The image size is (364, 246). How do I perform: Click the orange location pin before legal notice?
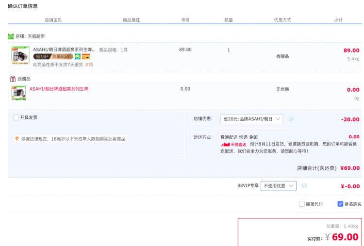17,139
